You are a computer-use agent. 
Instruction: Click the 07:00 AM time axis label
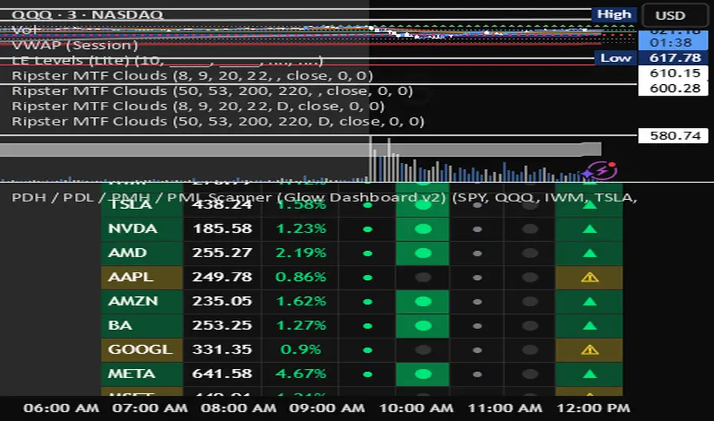tap(150, 408)
